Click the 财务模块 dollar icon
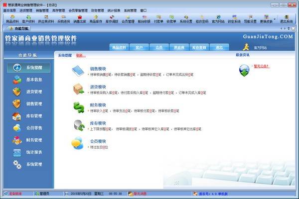 click(x=79, y=107)
